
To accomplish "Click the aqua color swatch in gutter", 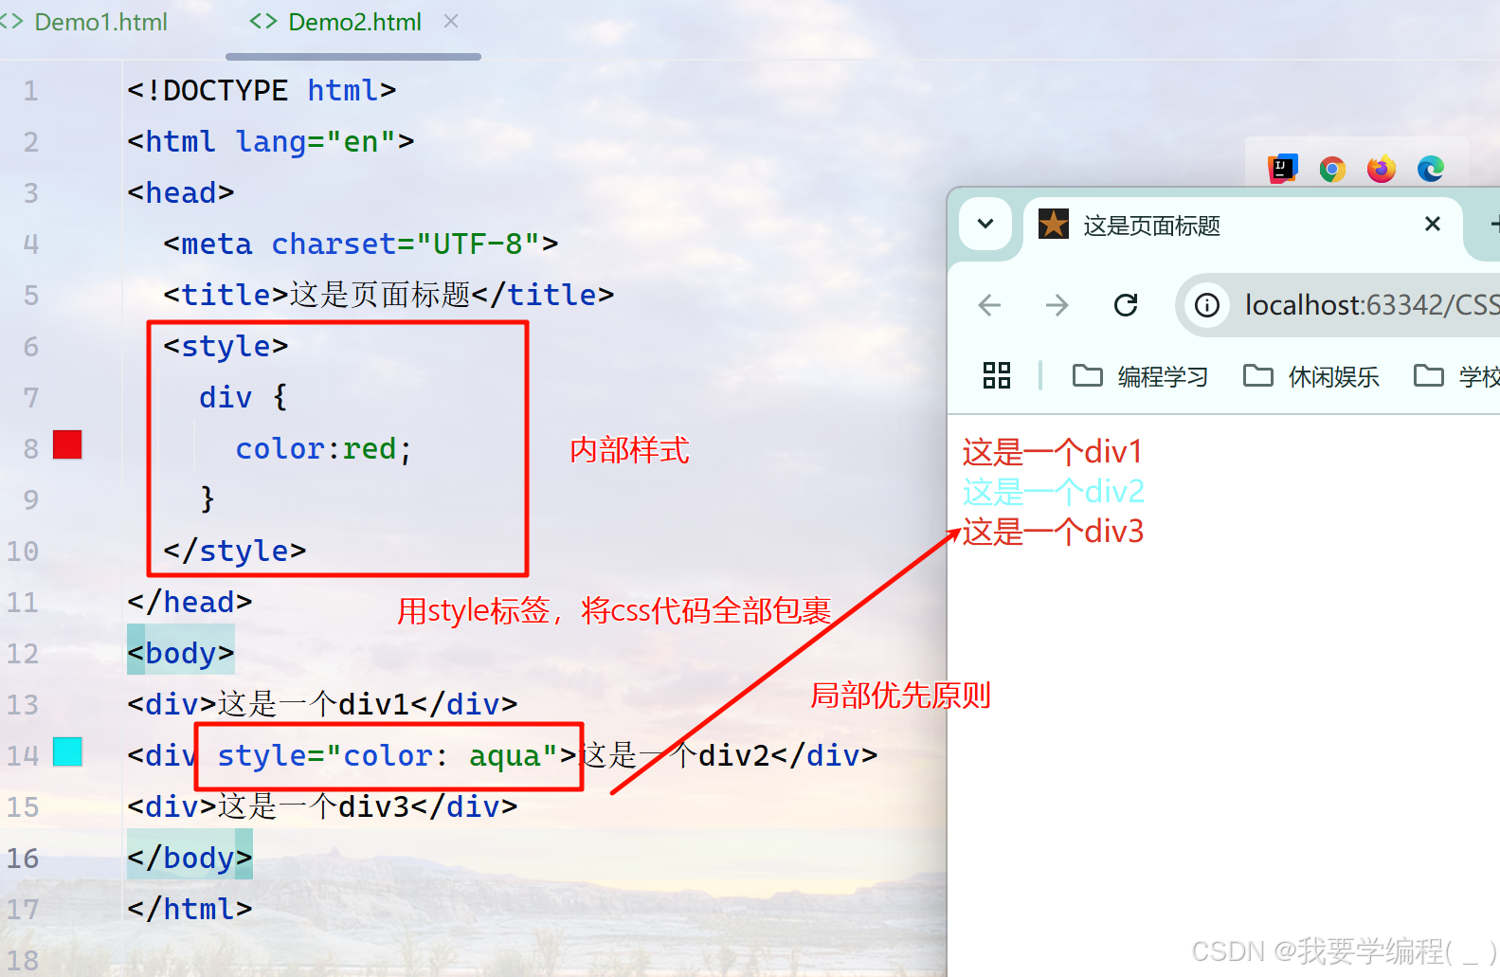I will click(67, 751).
